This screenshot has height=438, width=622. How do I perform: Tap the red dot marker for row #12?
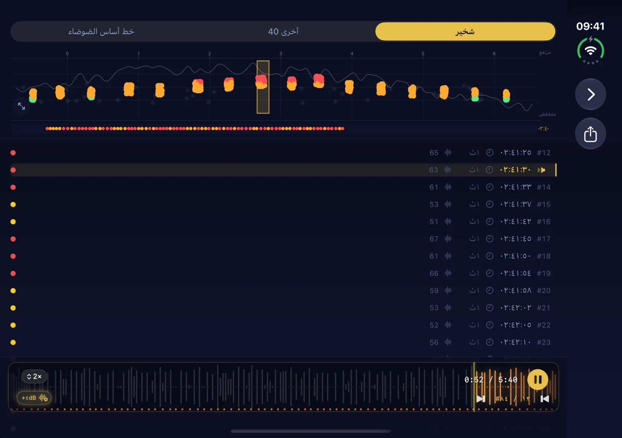pyautogui.click(x=13, y=153)
